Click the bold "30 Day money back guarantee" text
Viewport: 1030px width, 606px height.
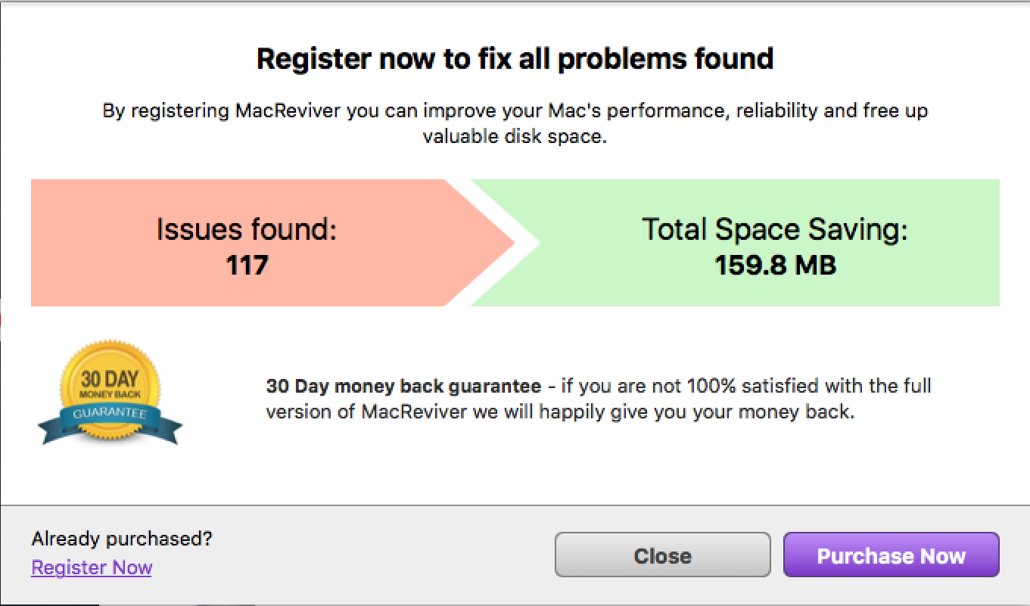tap(403, 387)
